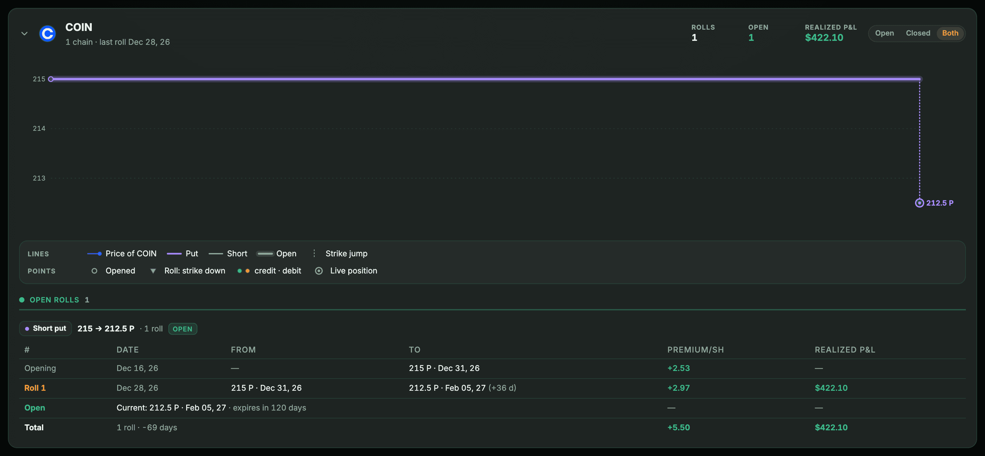Screen dimensions: 985x456
Task: Click the DATE column header
Action: pos(128,350)
